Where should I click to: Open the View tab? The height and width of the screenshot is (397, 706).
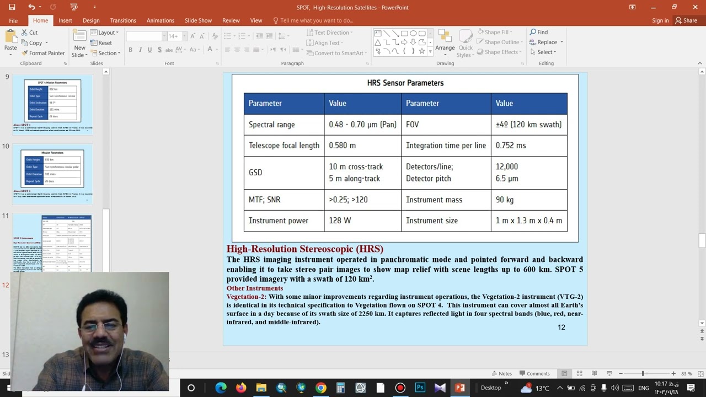click(256, 20)
